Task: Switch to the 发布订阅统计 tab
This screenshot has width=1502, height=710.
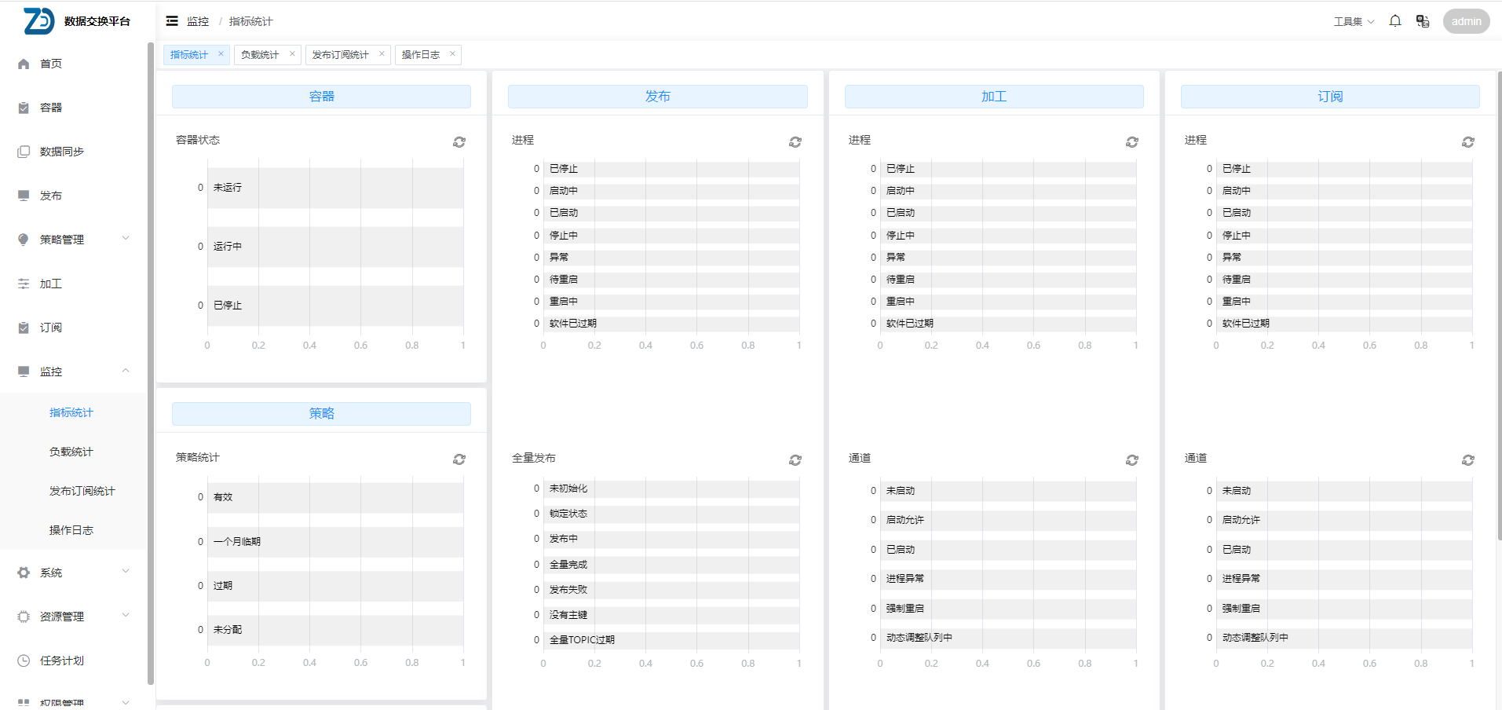Action: (x=340, y=55)
